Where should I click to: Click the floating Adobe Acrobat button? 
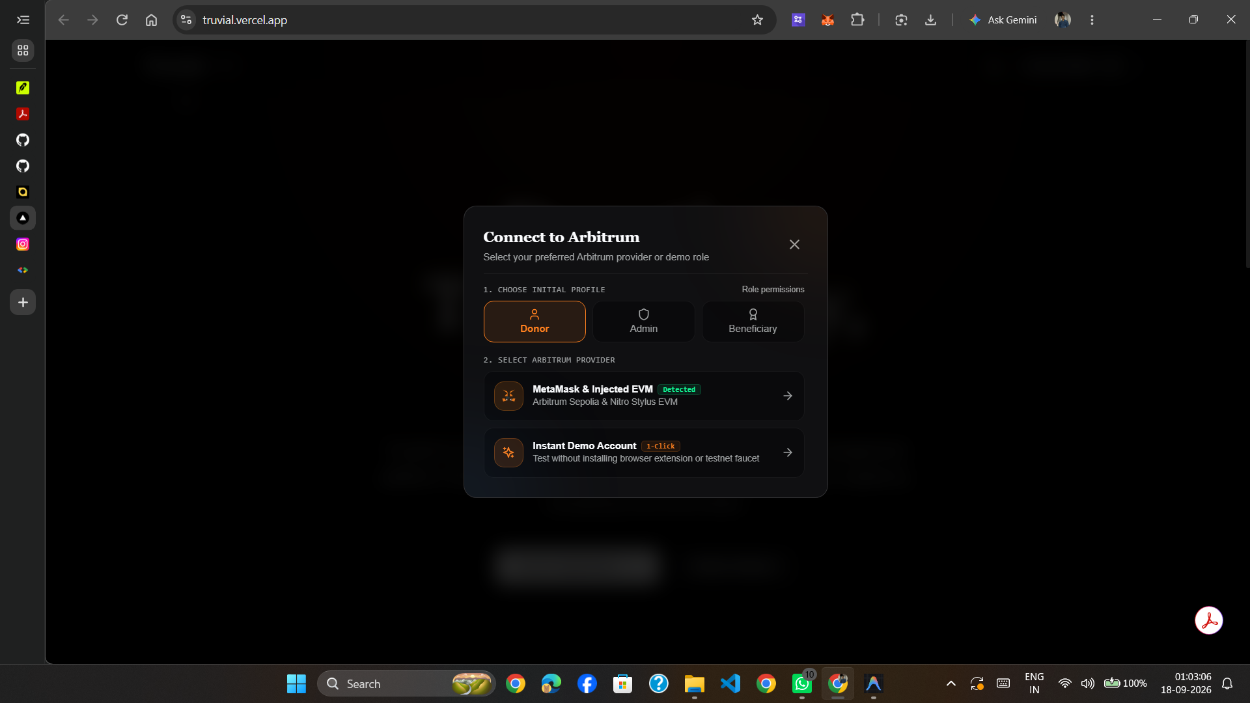coord(1209,620)
